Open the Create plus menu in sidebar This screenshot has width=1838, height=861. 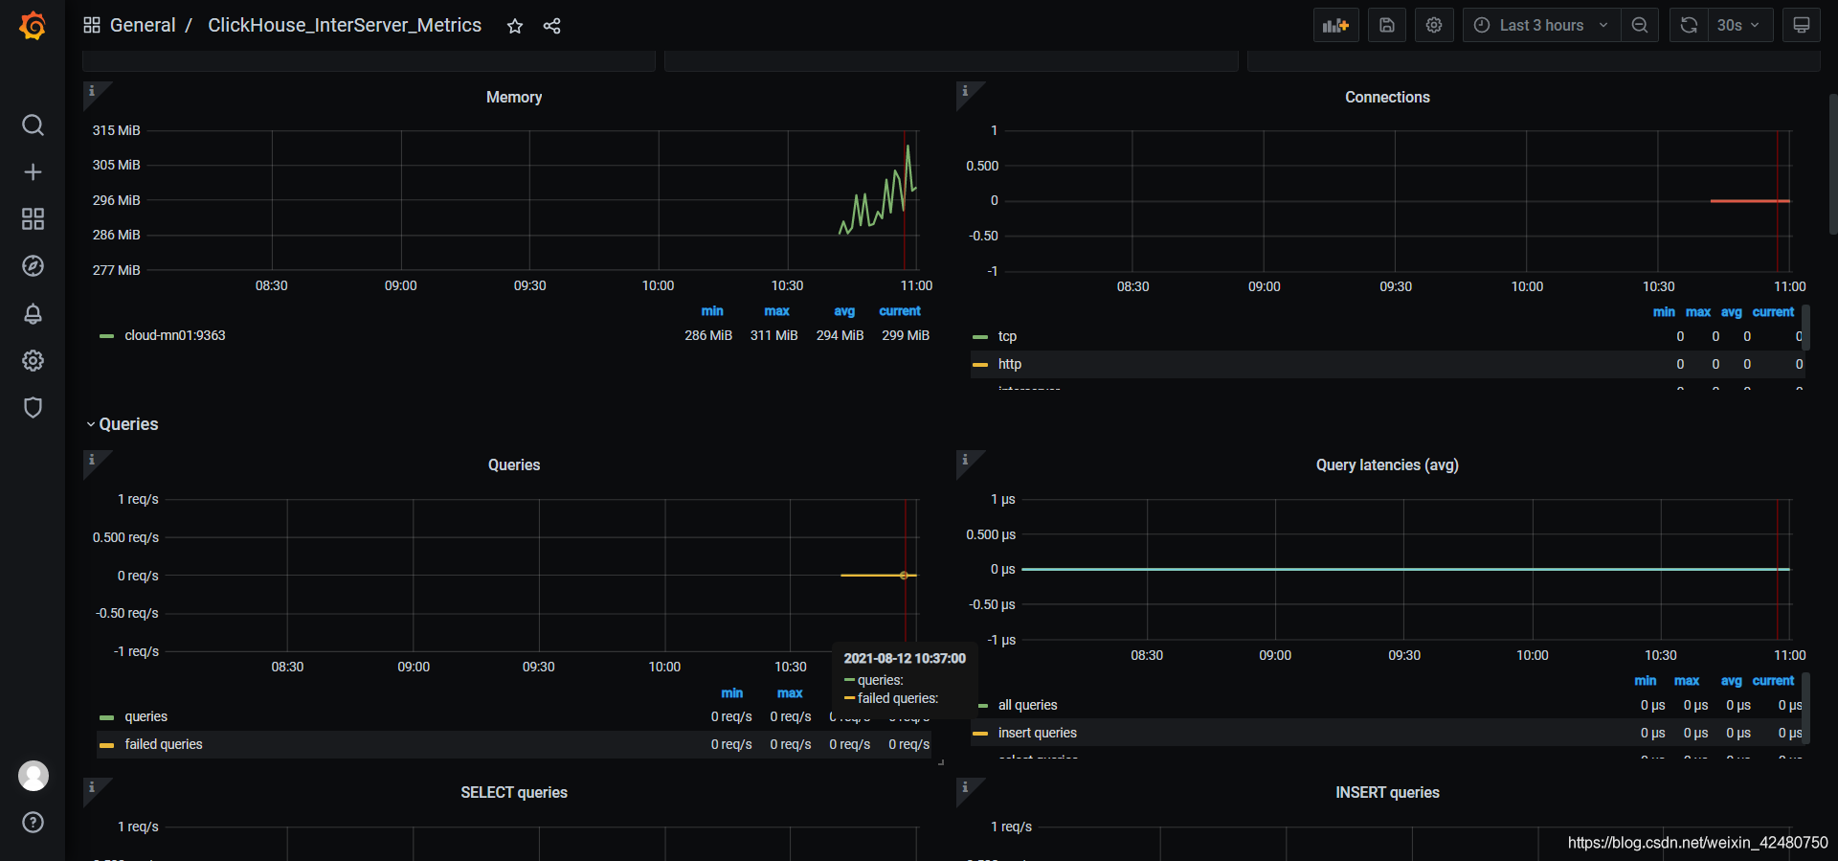pyautogui.click(x=33, y=172)
